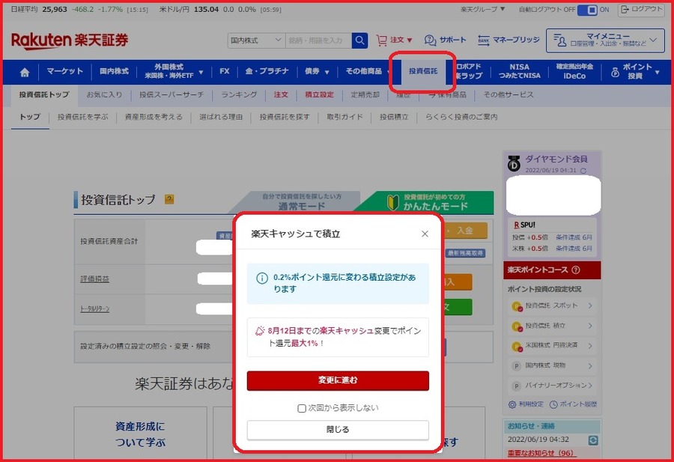This screenshot has height=462, width=674.
Task: Click the 閉じる button in dialog
Action: (x=338, y=430)
